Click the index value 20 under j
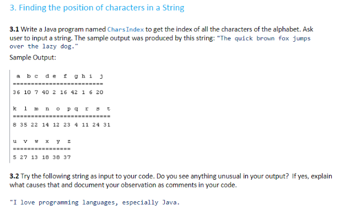 pos(100,92)
